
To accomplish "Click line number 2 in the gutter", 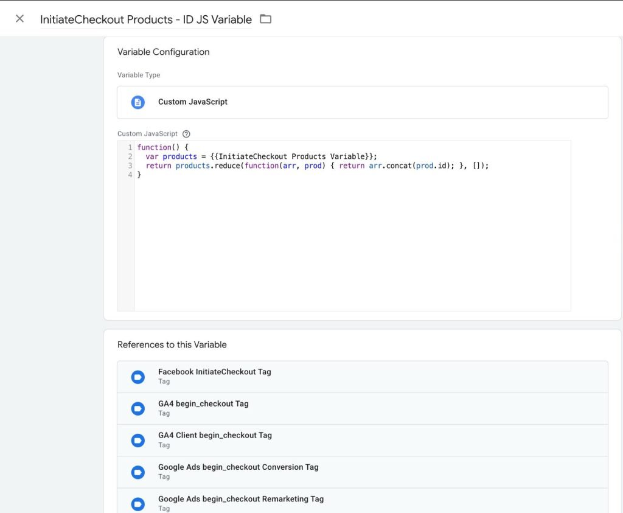I will click(130, 156).
